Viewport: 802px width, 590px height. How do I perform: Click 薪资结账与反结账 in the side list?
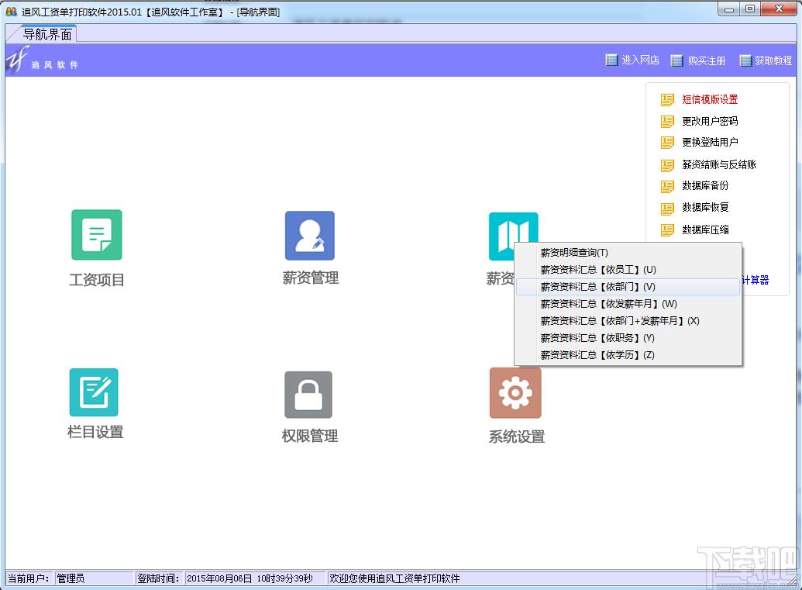719,165
